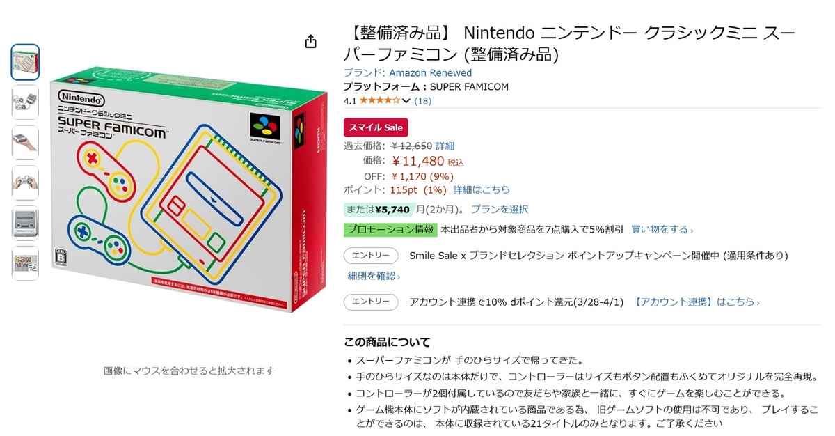Viewport: 835px width, 436px height.
Task: Visit the Amazon Renewed brand page
Action: pyautogui.click(x=407, y=72)
